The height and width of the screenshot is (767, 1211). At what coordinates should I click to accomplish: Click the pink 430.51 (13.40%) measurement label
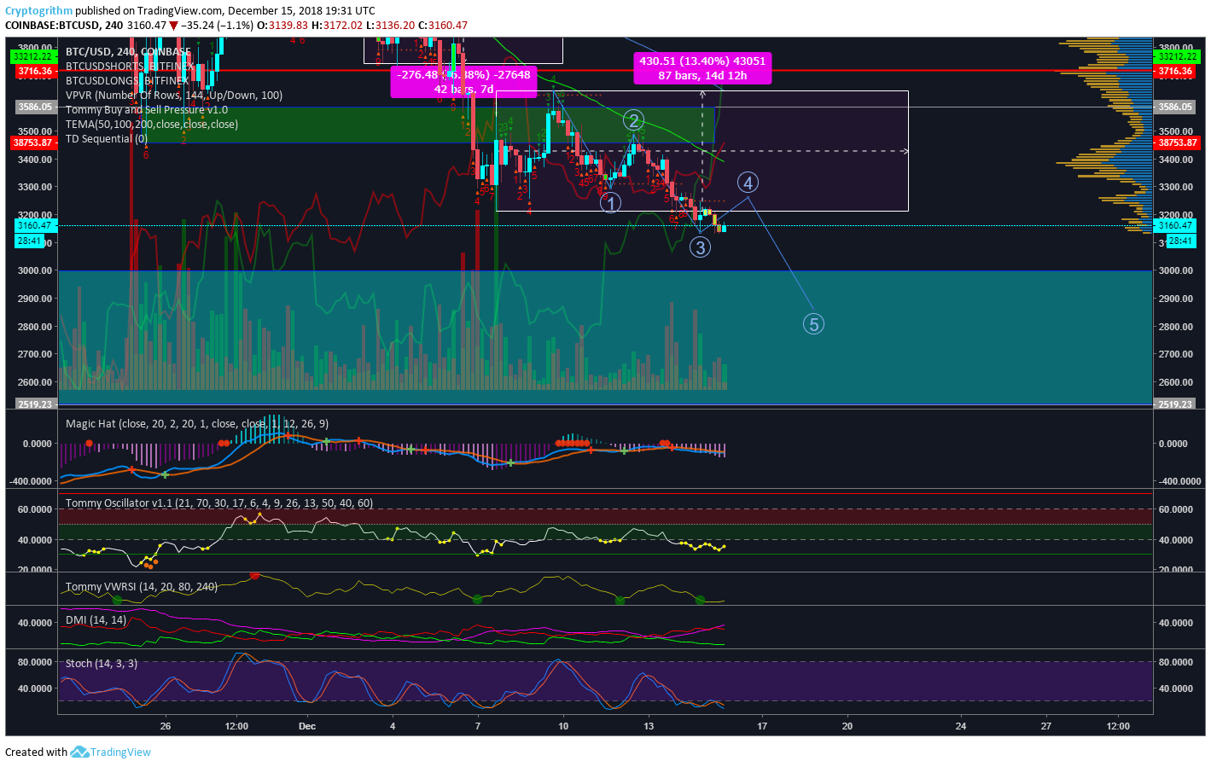tap(702, 68)
